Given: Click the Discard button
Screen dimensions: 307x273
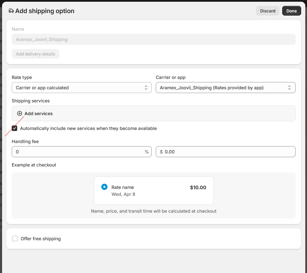Looking at the screenshot, I should click(x=268, y=11).
